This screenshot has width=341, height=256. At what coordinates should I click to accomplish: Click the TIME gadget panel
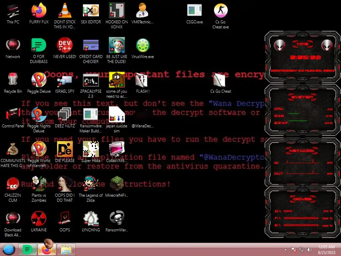pyautogui.click(x=303, y=57)
